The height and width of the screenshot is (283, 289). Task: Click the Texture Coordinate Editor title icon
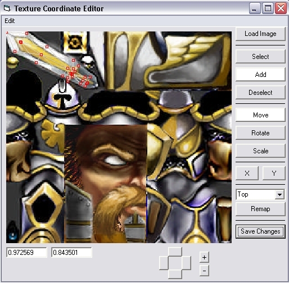click(7, 8)
